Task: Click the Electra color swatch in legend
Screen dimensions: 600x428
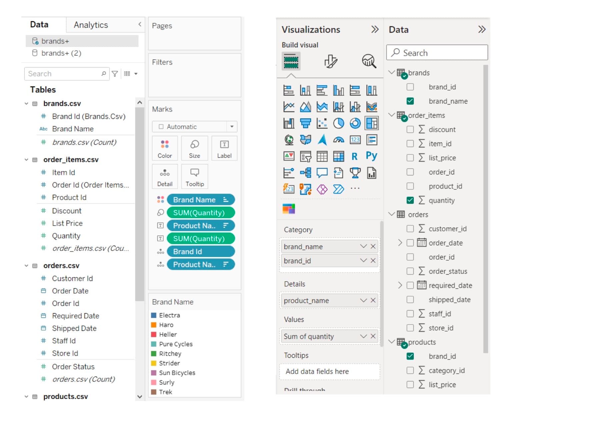Action: (154, 315)
